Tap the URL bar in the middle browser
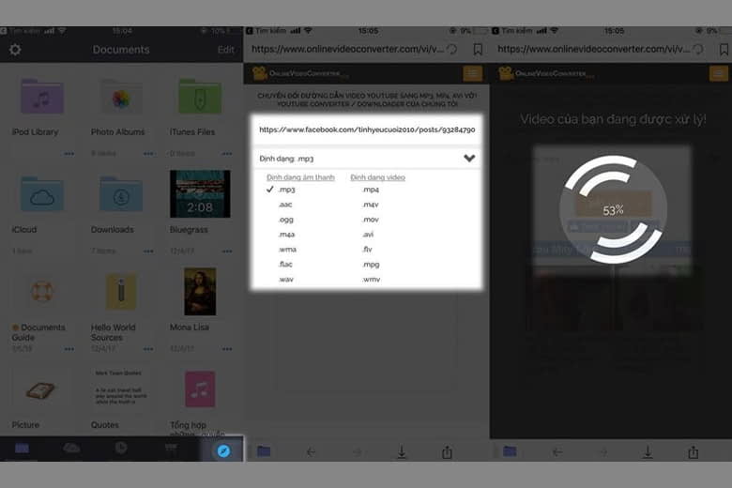 [x=347, y=49]
